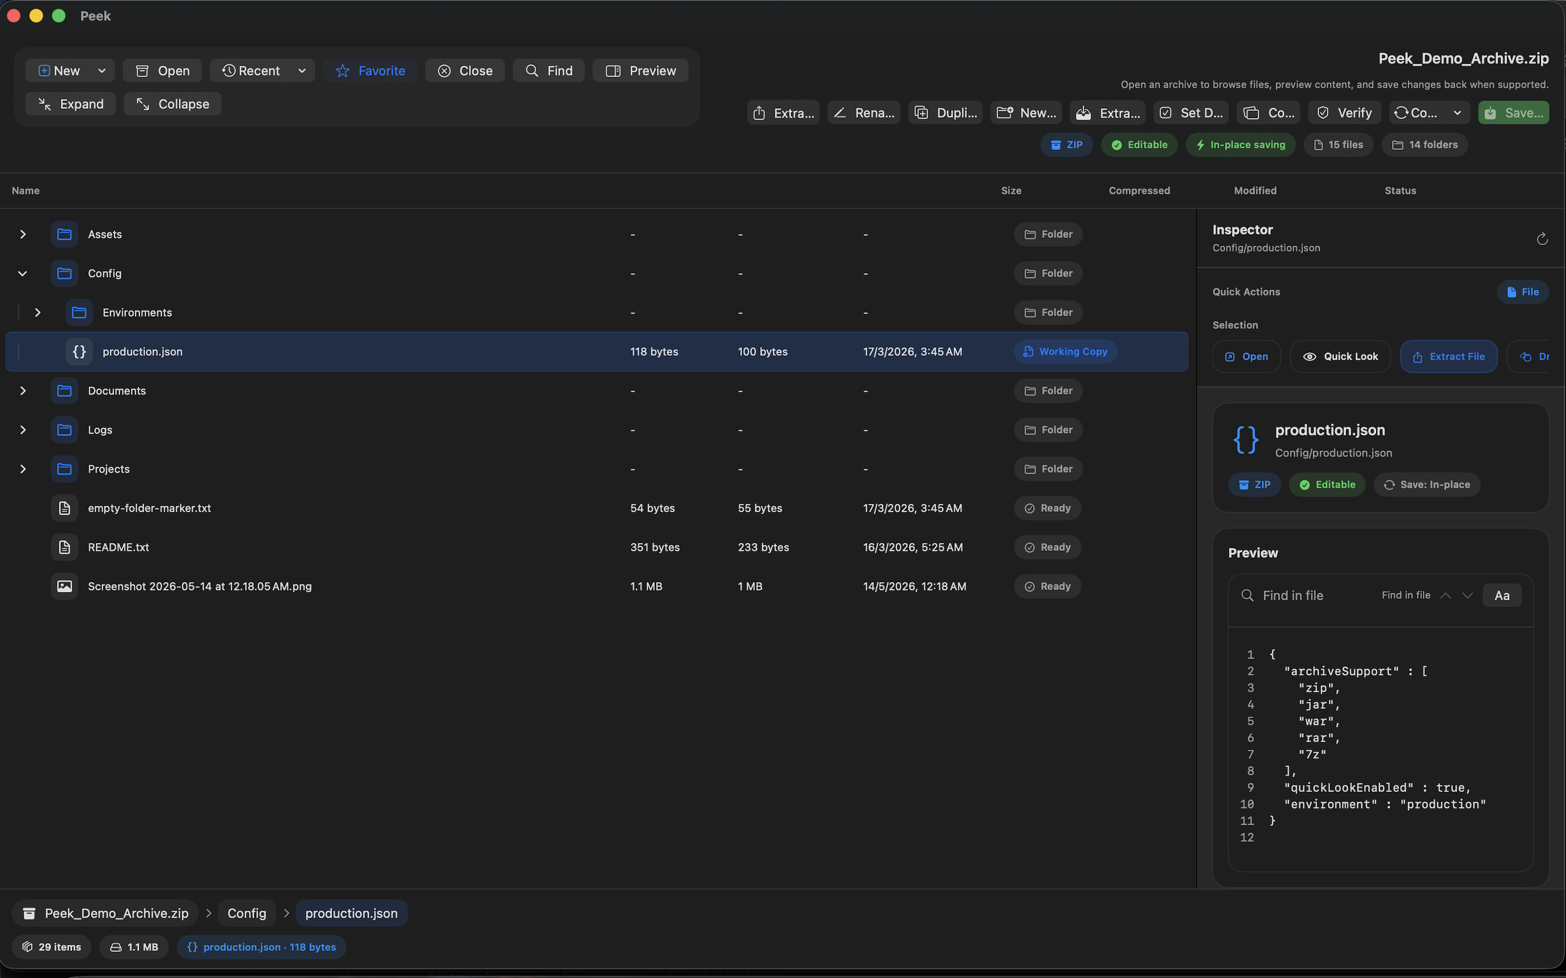Select the README.txt file
Image resolution: width=1566 pixels, height=978 pixels.
(x=596, y=547)
